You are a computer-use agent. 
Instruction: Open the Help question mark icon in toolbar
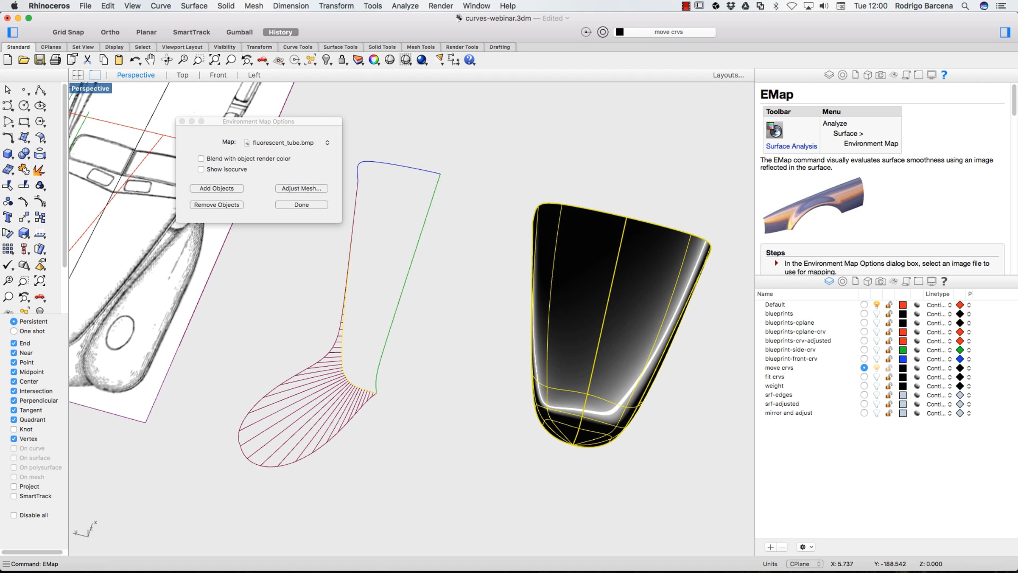point(470,60)
